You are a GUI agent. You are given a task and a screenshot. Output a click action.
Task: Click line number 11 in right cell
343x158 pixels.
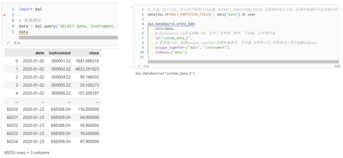pos(142,57)
